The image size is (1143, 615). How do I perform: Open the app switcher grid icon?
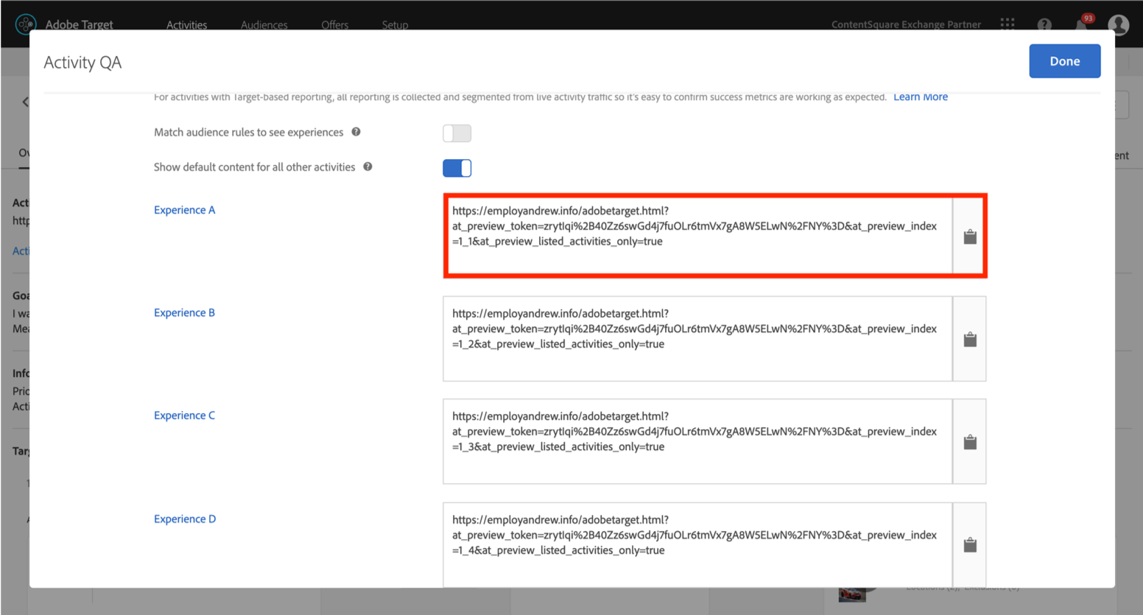tap(1007, 24)
